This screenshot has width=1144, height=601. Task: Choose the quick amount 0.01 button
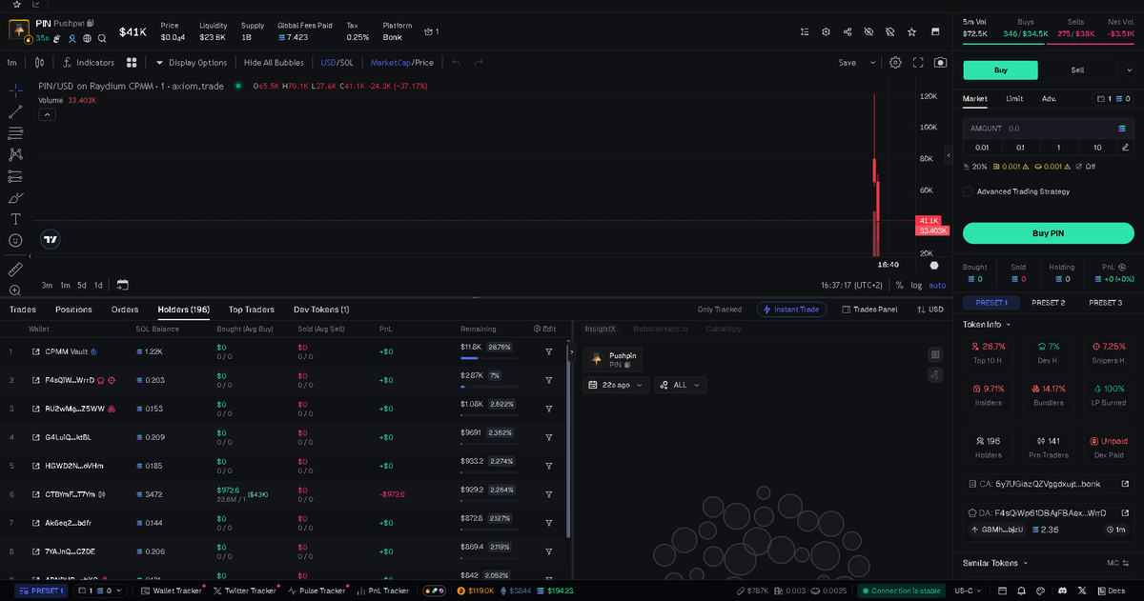(x=982, y=148)
